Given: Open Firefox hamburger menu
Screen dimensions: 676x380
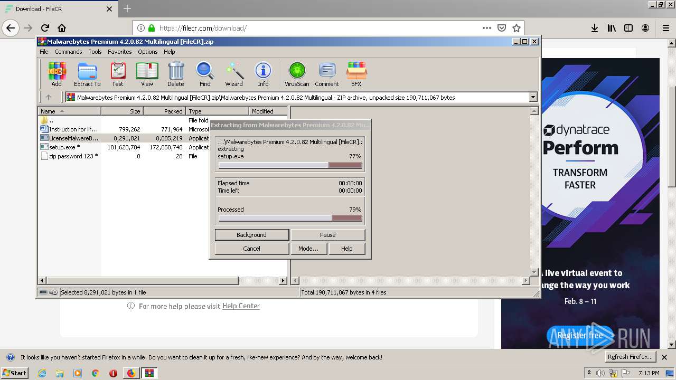Looking at the screenshot, I should coord(665,28).
